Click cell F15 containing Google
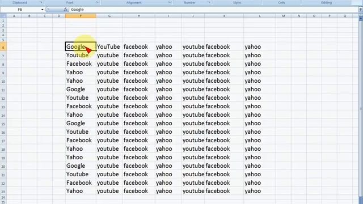The width and height of the screenshot is (363, 204). point(81,123)
